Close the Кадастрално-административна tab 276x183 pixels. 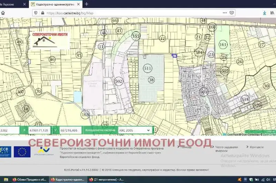coord(79,4)
